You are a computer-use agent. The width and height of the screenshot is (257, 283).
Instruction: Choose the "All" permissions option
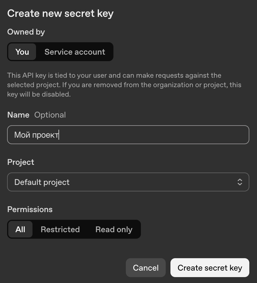point(20,230)
